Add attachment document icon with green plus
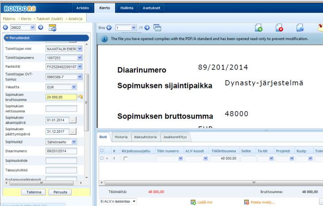Image resolution: width=323 pixels, height=206 pixels. coord(259,28)
